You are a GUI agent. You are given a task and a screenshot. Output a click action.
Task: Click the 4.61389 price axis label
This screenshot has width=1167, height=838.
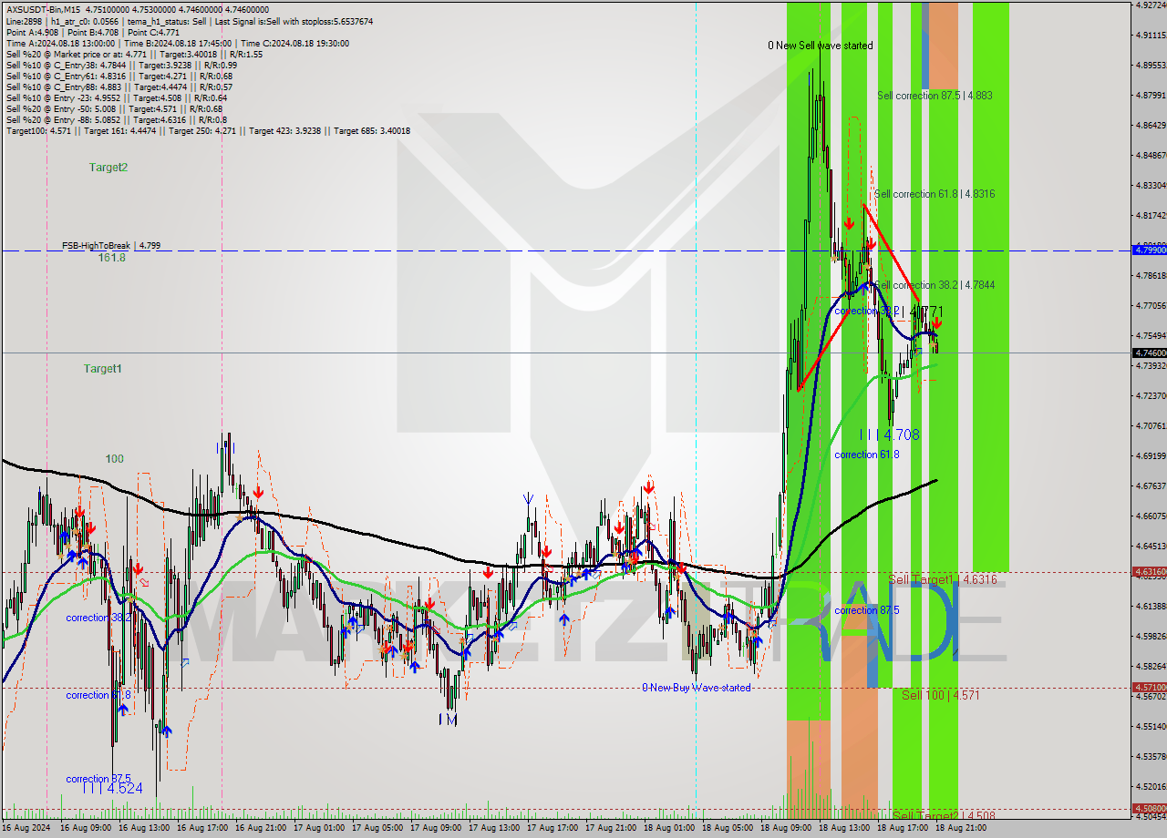1152,607
